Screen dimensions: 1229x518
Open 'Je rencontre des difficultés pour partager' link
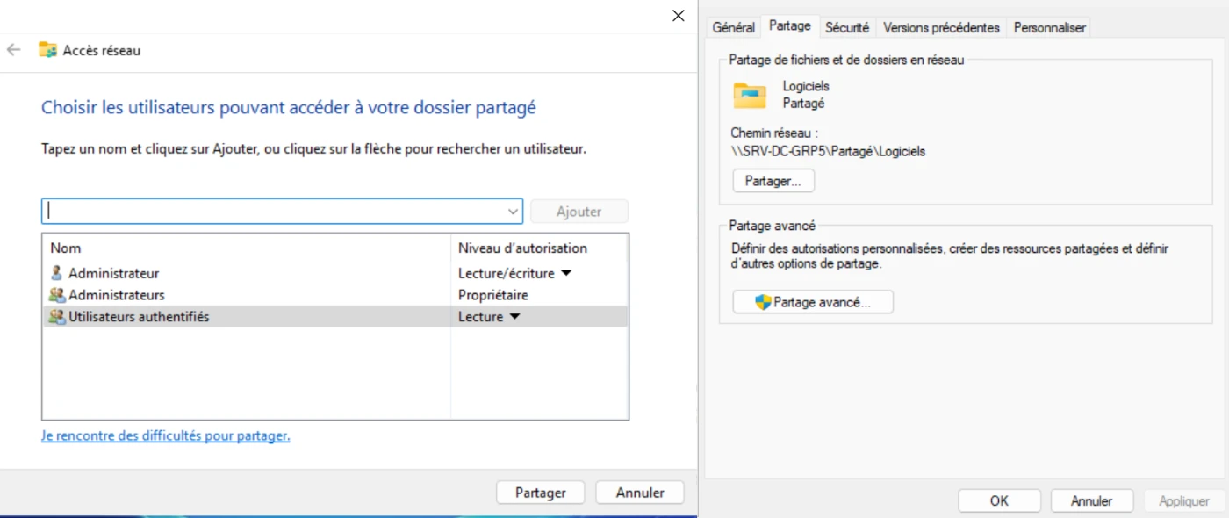tap(166, 435)
